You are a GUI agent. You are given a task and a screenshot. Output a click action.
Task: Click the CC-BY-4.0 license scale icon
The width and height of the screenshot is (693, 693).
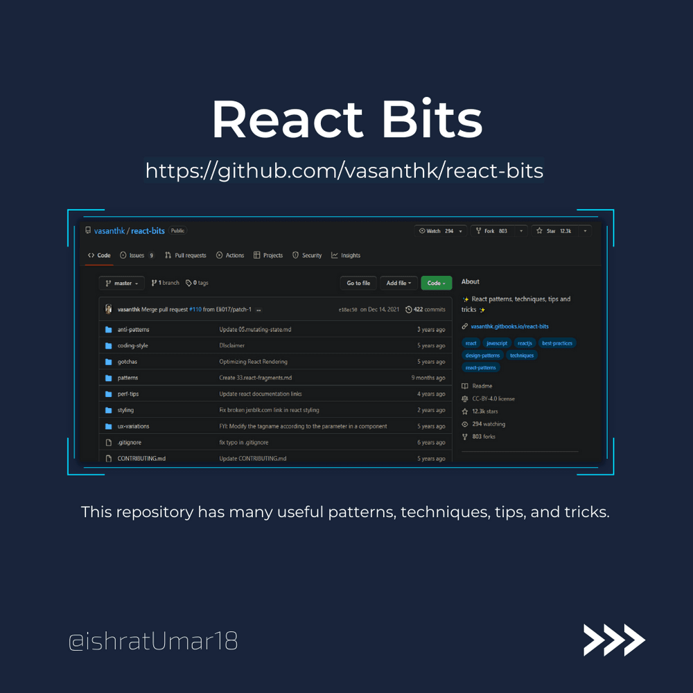point(465,398)
